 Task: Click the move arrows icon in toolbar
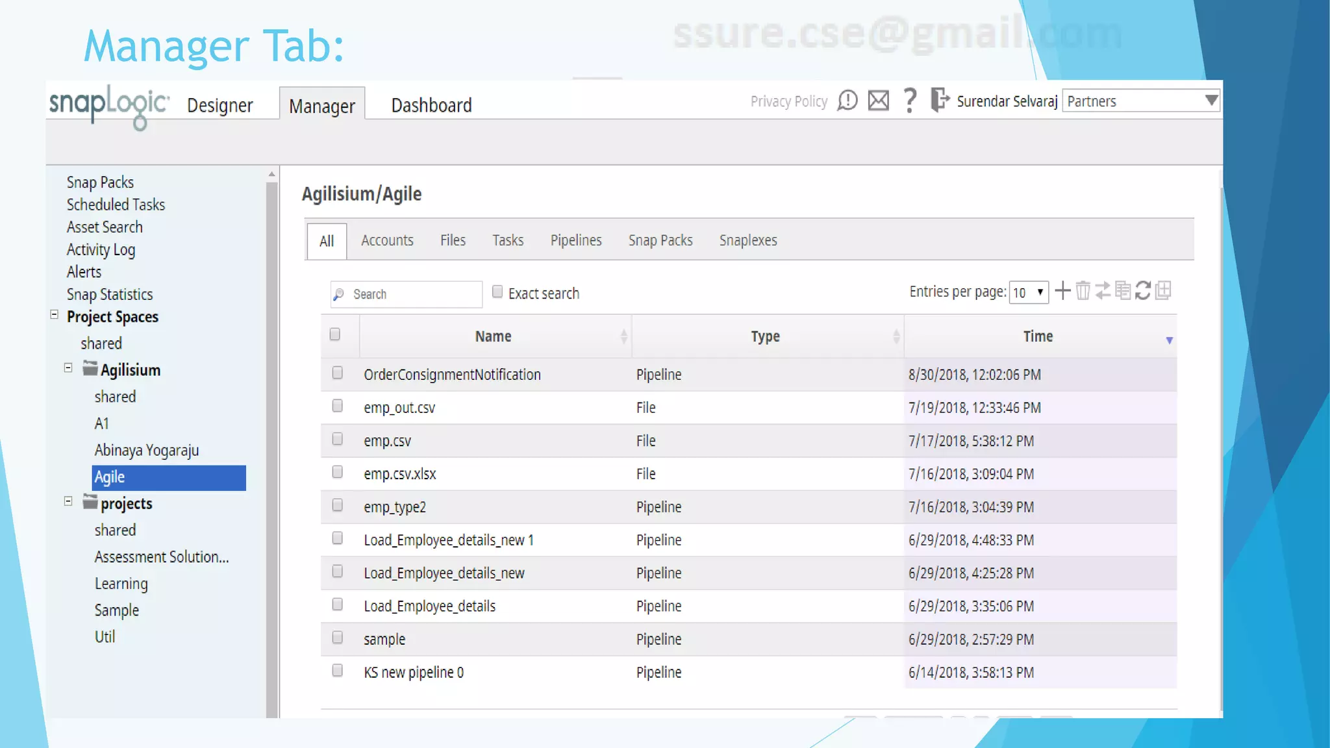(1103, 291)
